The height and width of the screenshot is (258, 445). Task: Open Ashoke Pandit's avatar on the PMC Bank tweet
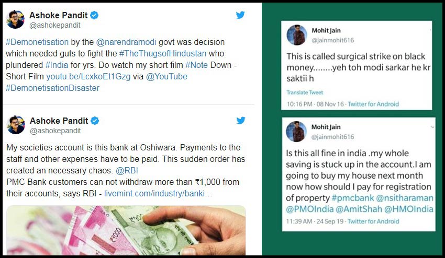pos(16,125)
